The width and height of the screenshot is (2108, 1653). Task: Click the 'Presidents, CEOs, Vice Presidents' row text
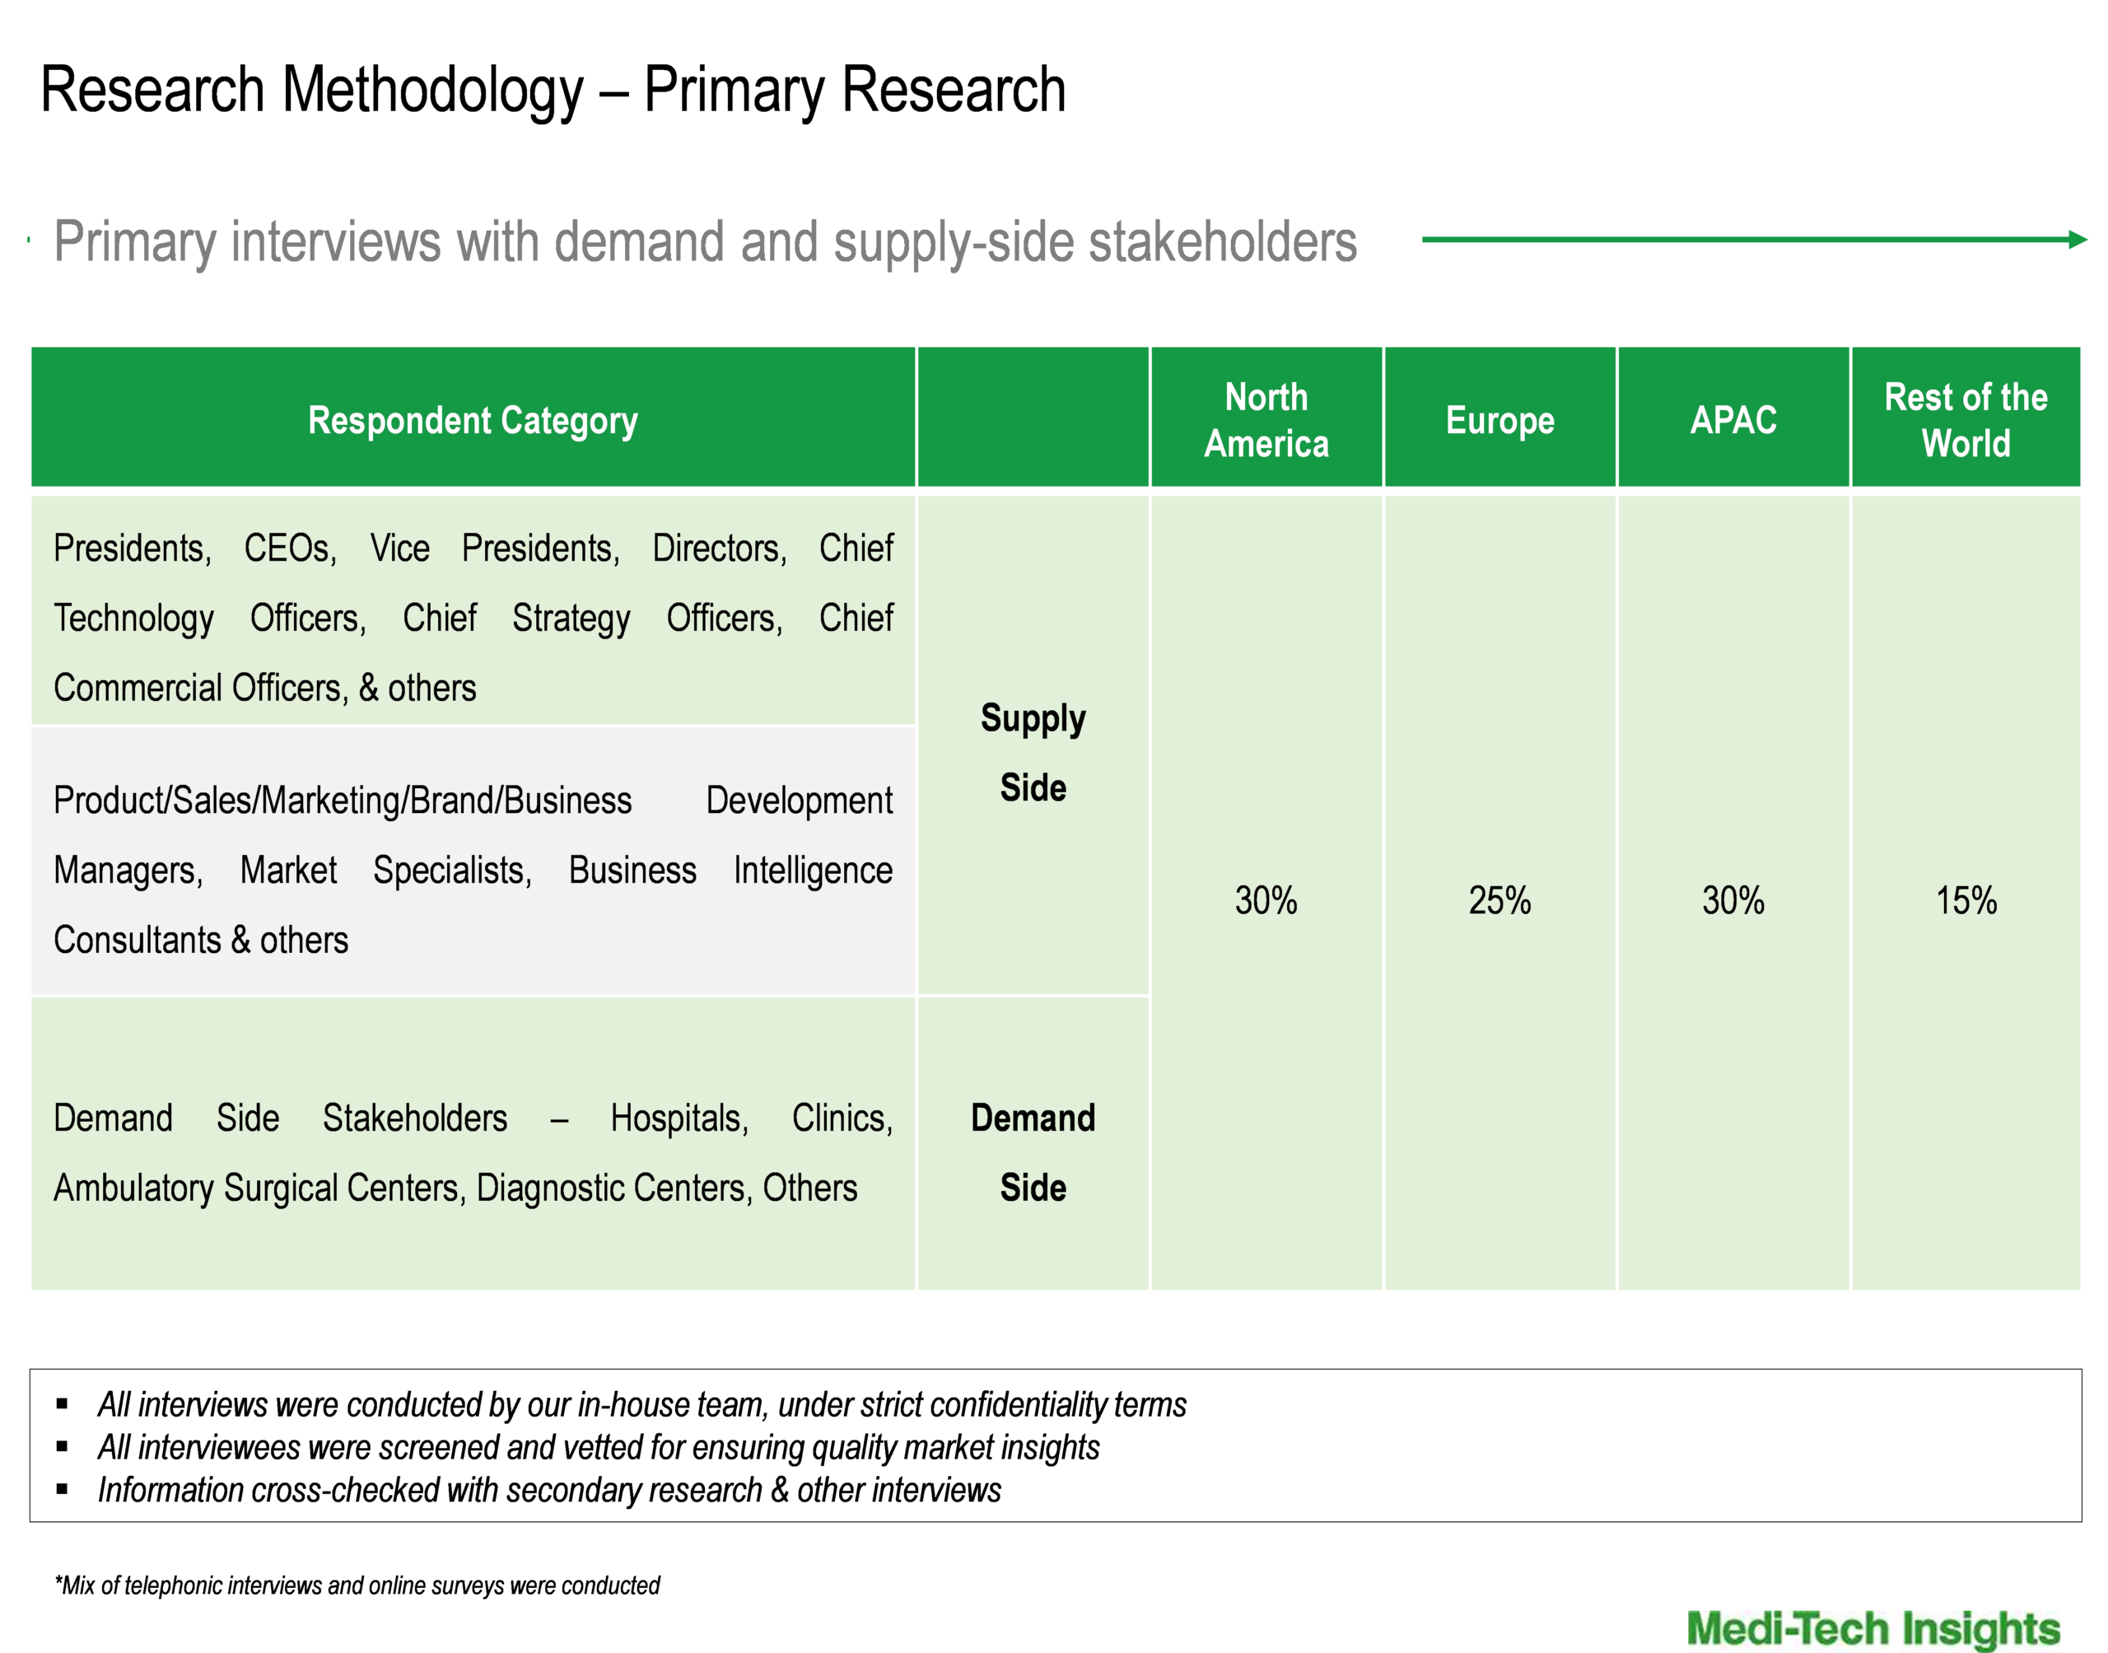473,618
